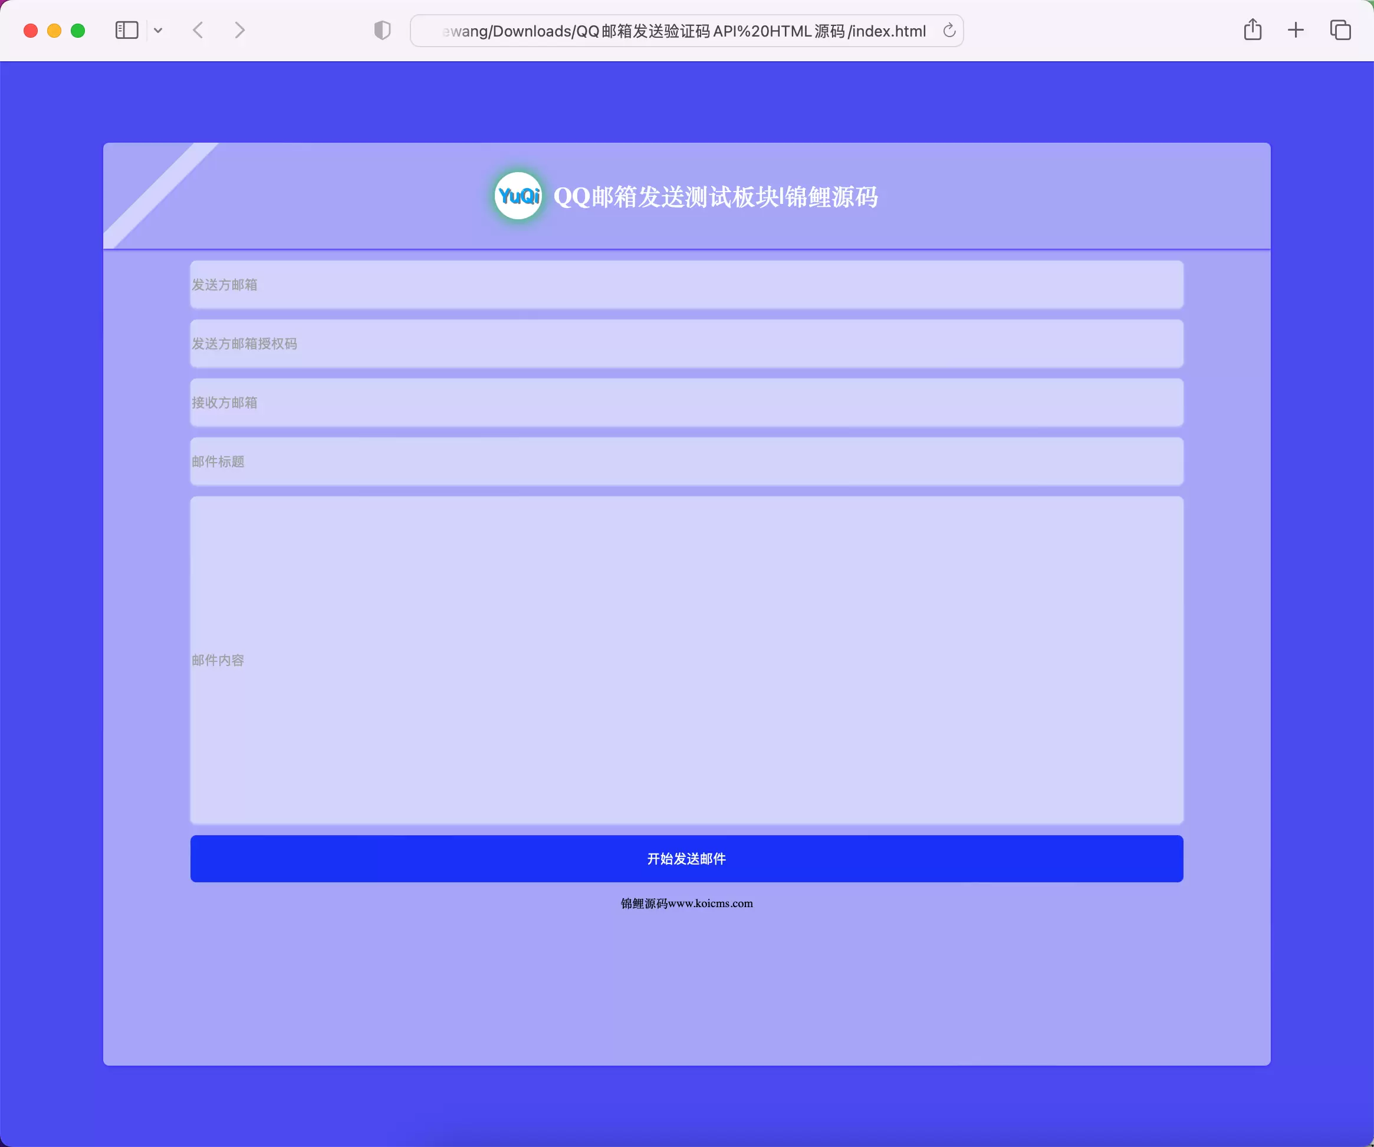The image size is (1374, 1147).
Task: Open the Share icon in toolbar
Action: point(1253,29)
